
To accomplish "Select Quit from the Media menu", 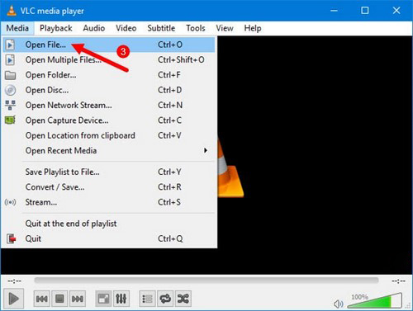I will point(109,238).
